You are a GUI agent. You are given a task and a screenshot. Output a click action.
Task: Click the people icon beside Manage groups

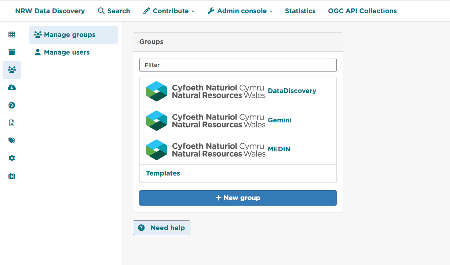(38, 34)
